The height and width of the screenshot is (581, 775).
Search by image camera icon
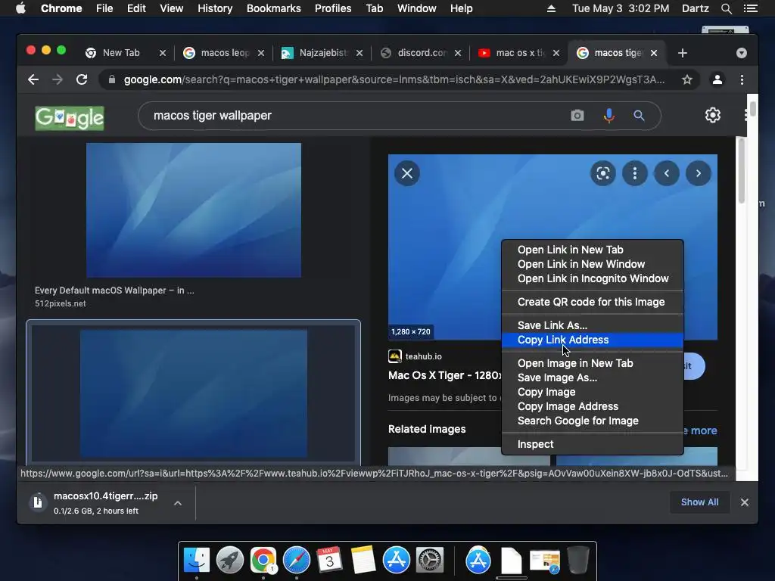click(577, 116)
